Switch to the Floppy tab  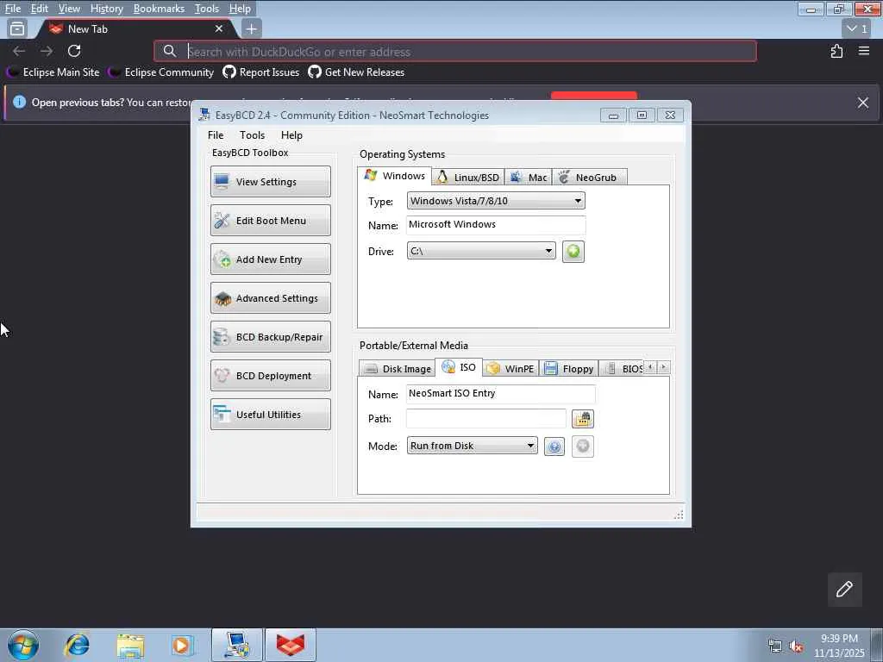pyautogui.click(x=569, y=369)
